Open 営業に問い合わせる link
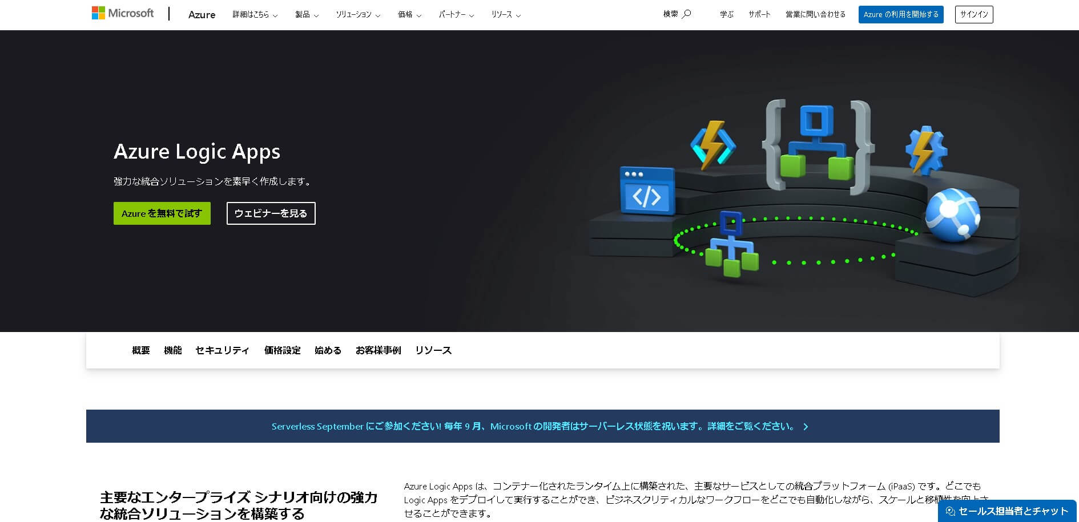Viewport: 1079px width, 522px height. [x=815, y=14]
